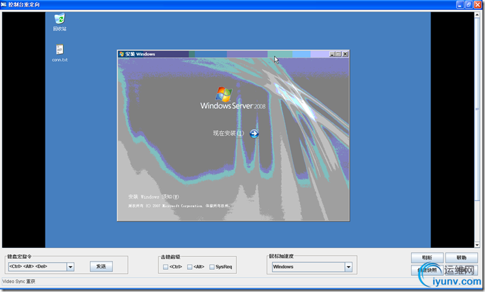Maximize the 安装 Windows installer window
485x292 pixels.
338,54
